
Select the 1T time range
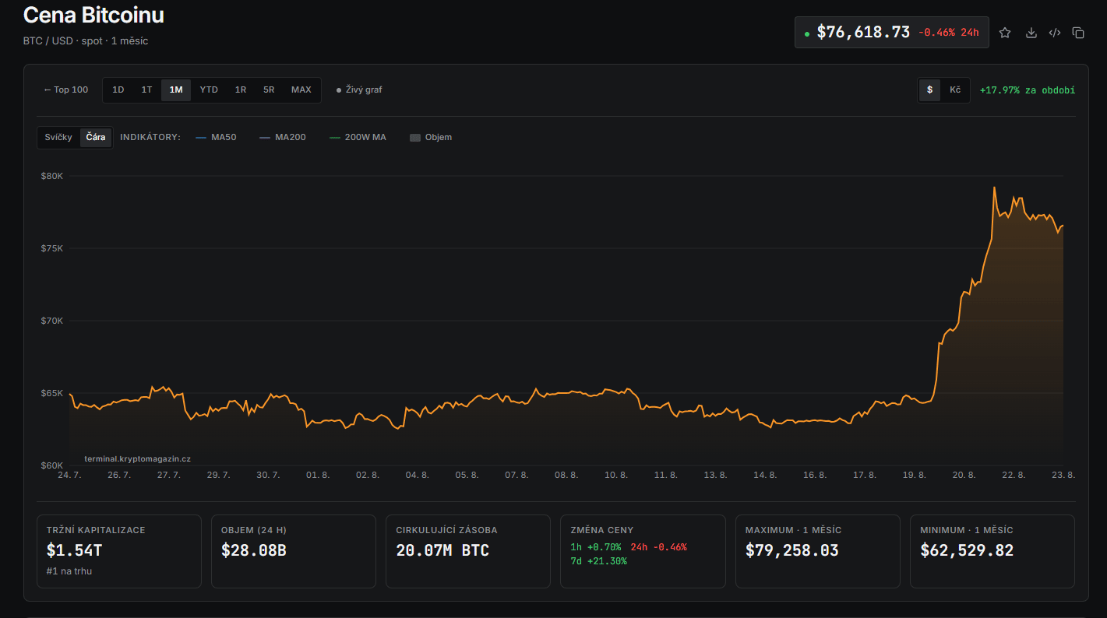coord(146,90)
